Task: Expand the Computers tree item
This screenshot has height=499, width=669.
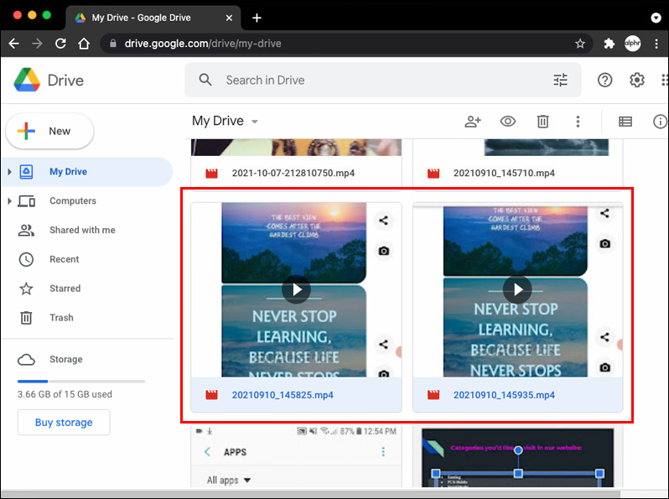Action: (x=10, y=201)
